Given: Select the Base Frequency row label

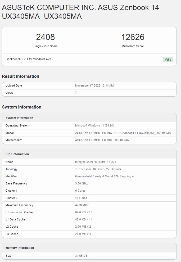Looking at the screenshot, I should [16, 184].
